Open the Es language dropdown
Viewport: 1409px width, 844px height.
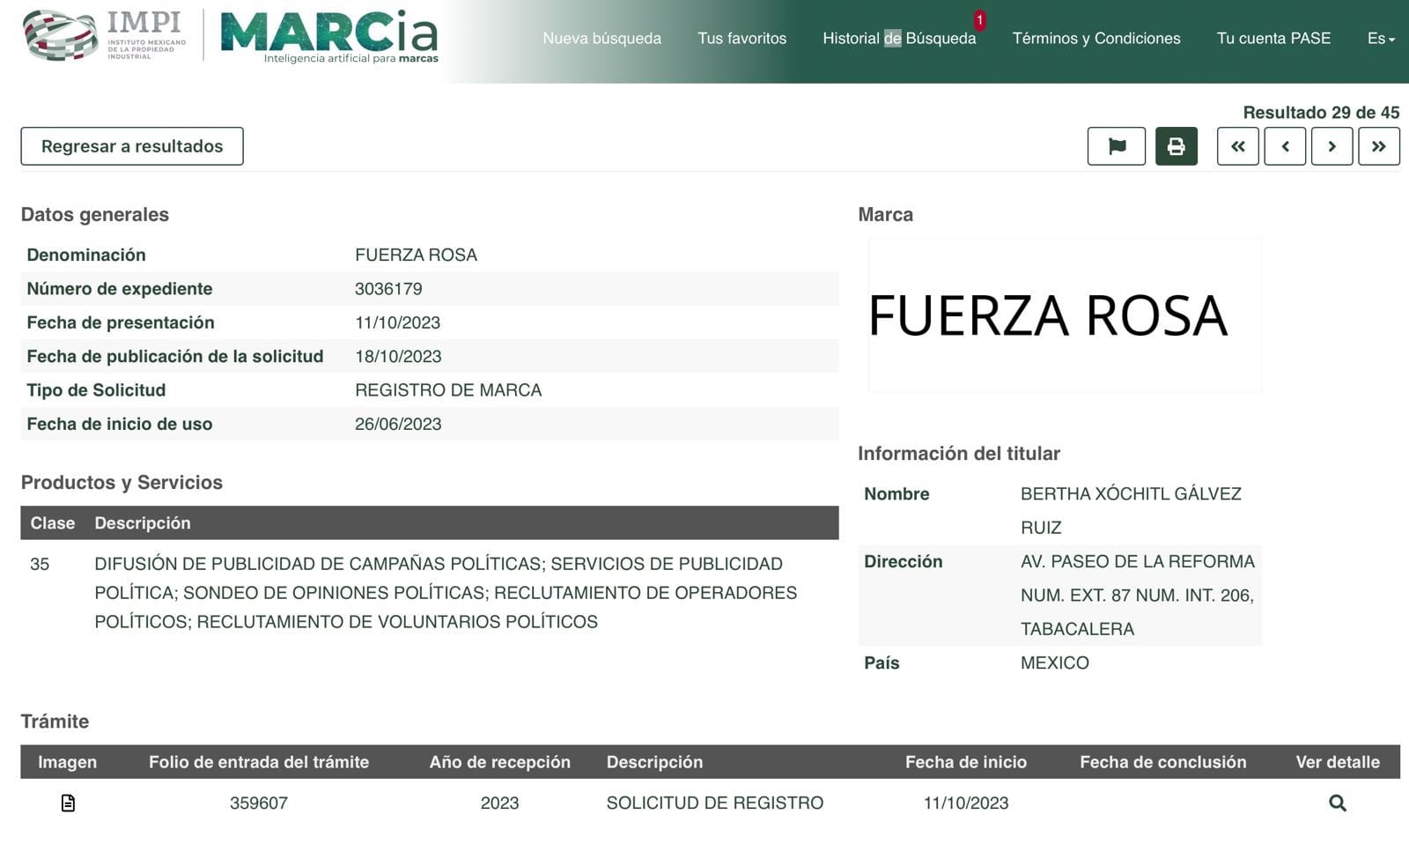tap(1380, 39)
